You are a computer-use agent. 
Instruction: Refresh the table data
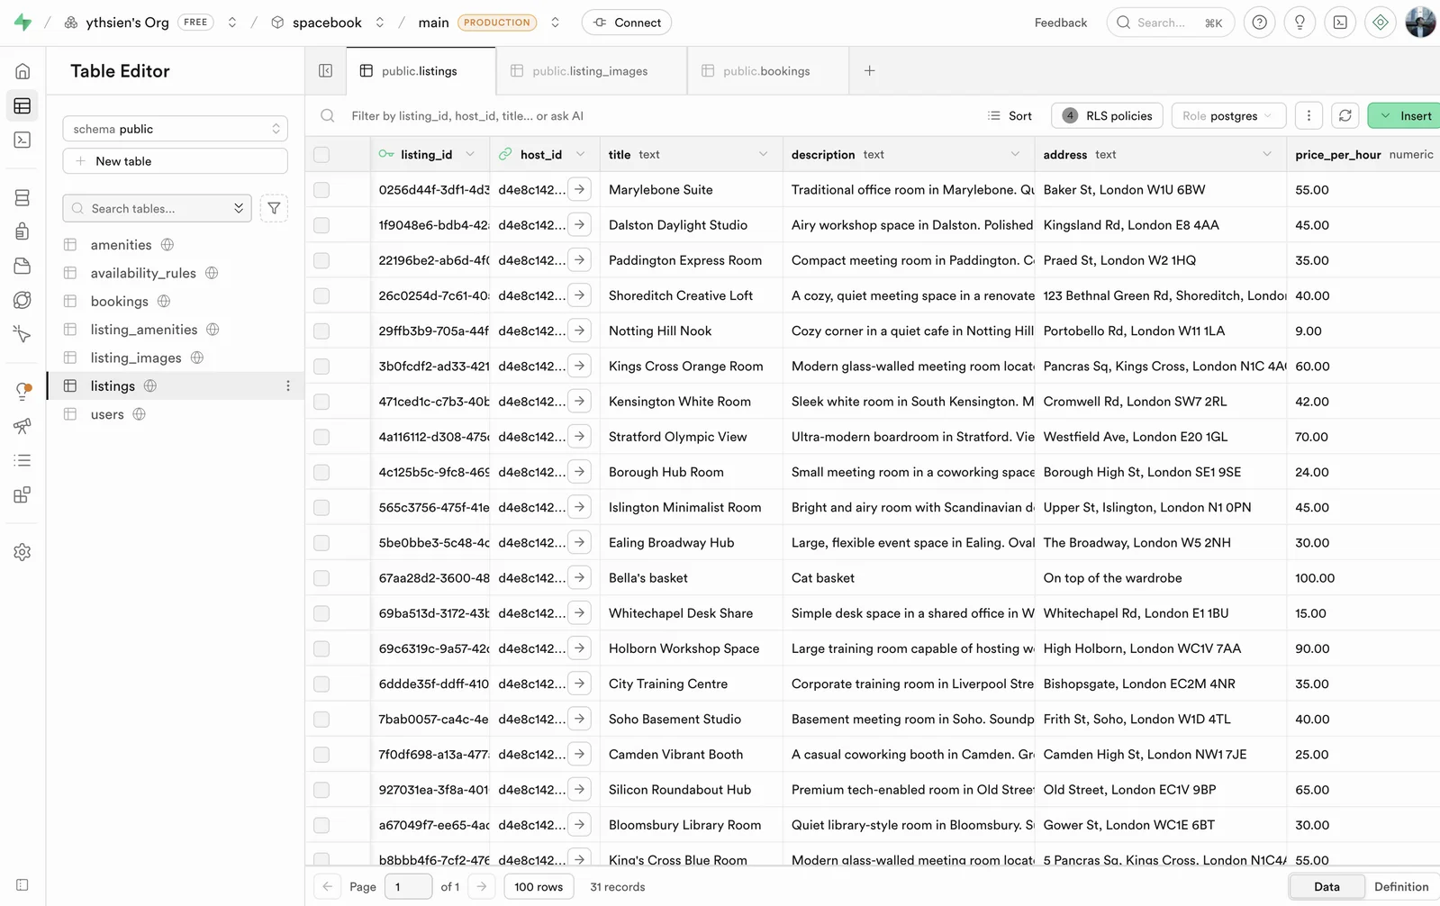coord(1345,115)
